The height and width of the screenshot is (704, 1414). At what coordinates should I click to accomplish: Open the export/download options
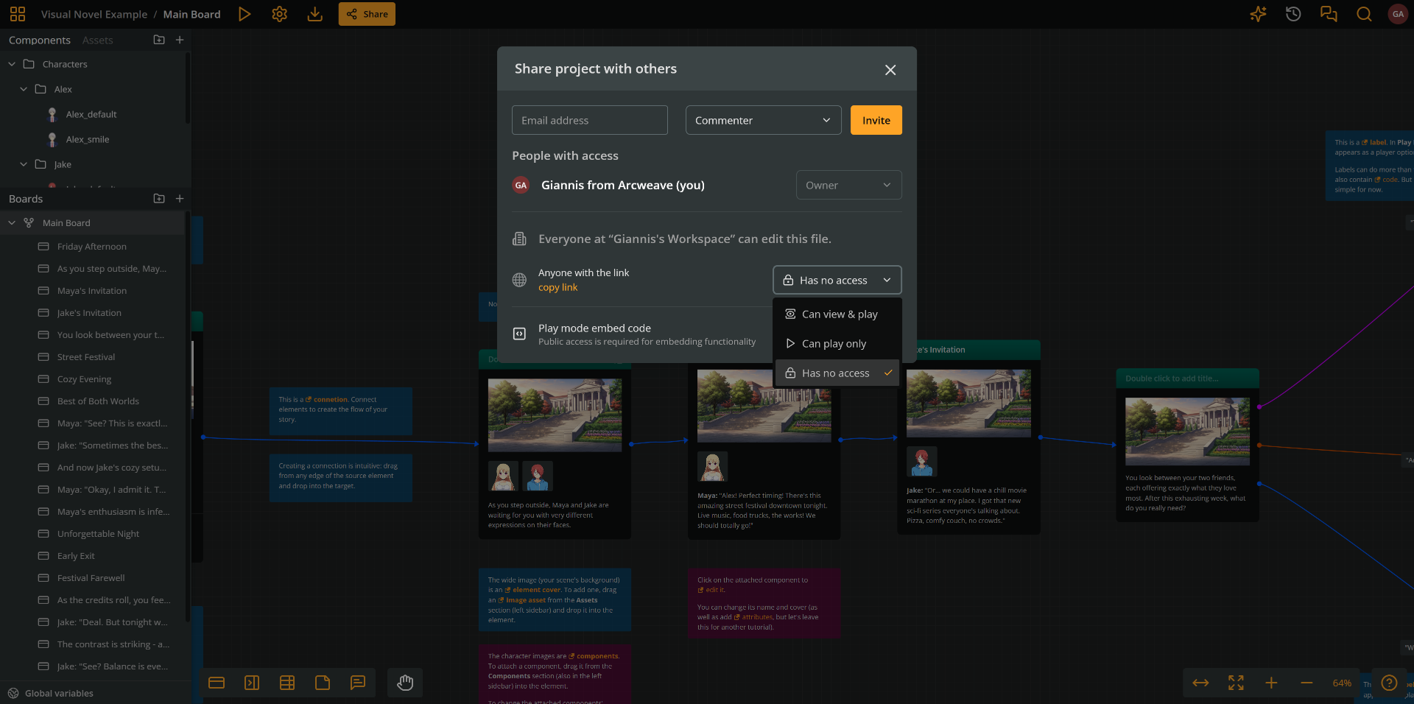[314, 13]
